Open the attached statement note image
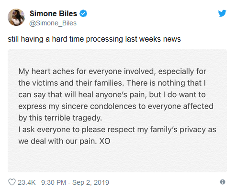The image size is (236, 191). (x=117, y=111)
